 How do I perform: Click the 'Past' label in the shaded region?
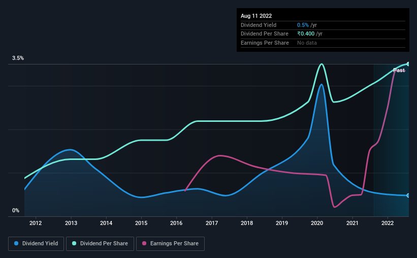[399, 70]
